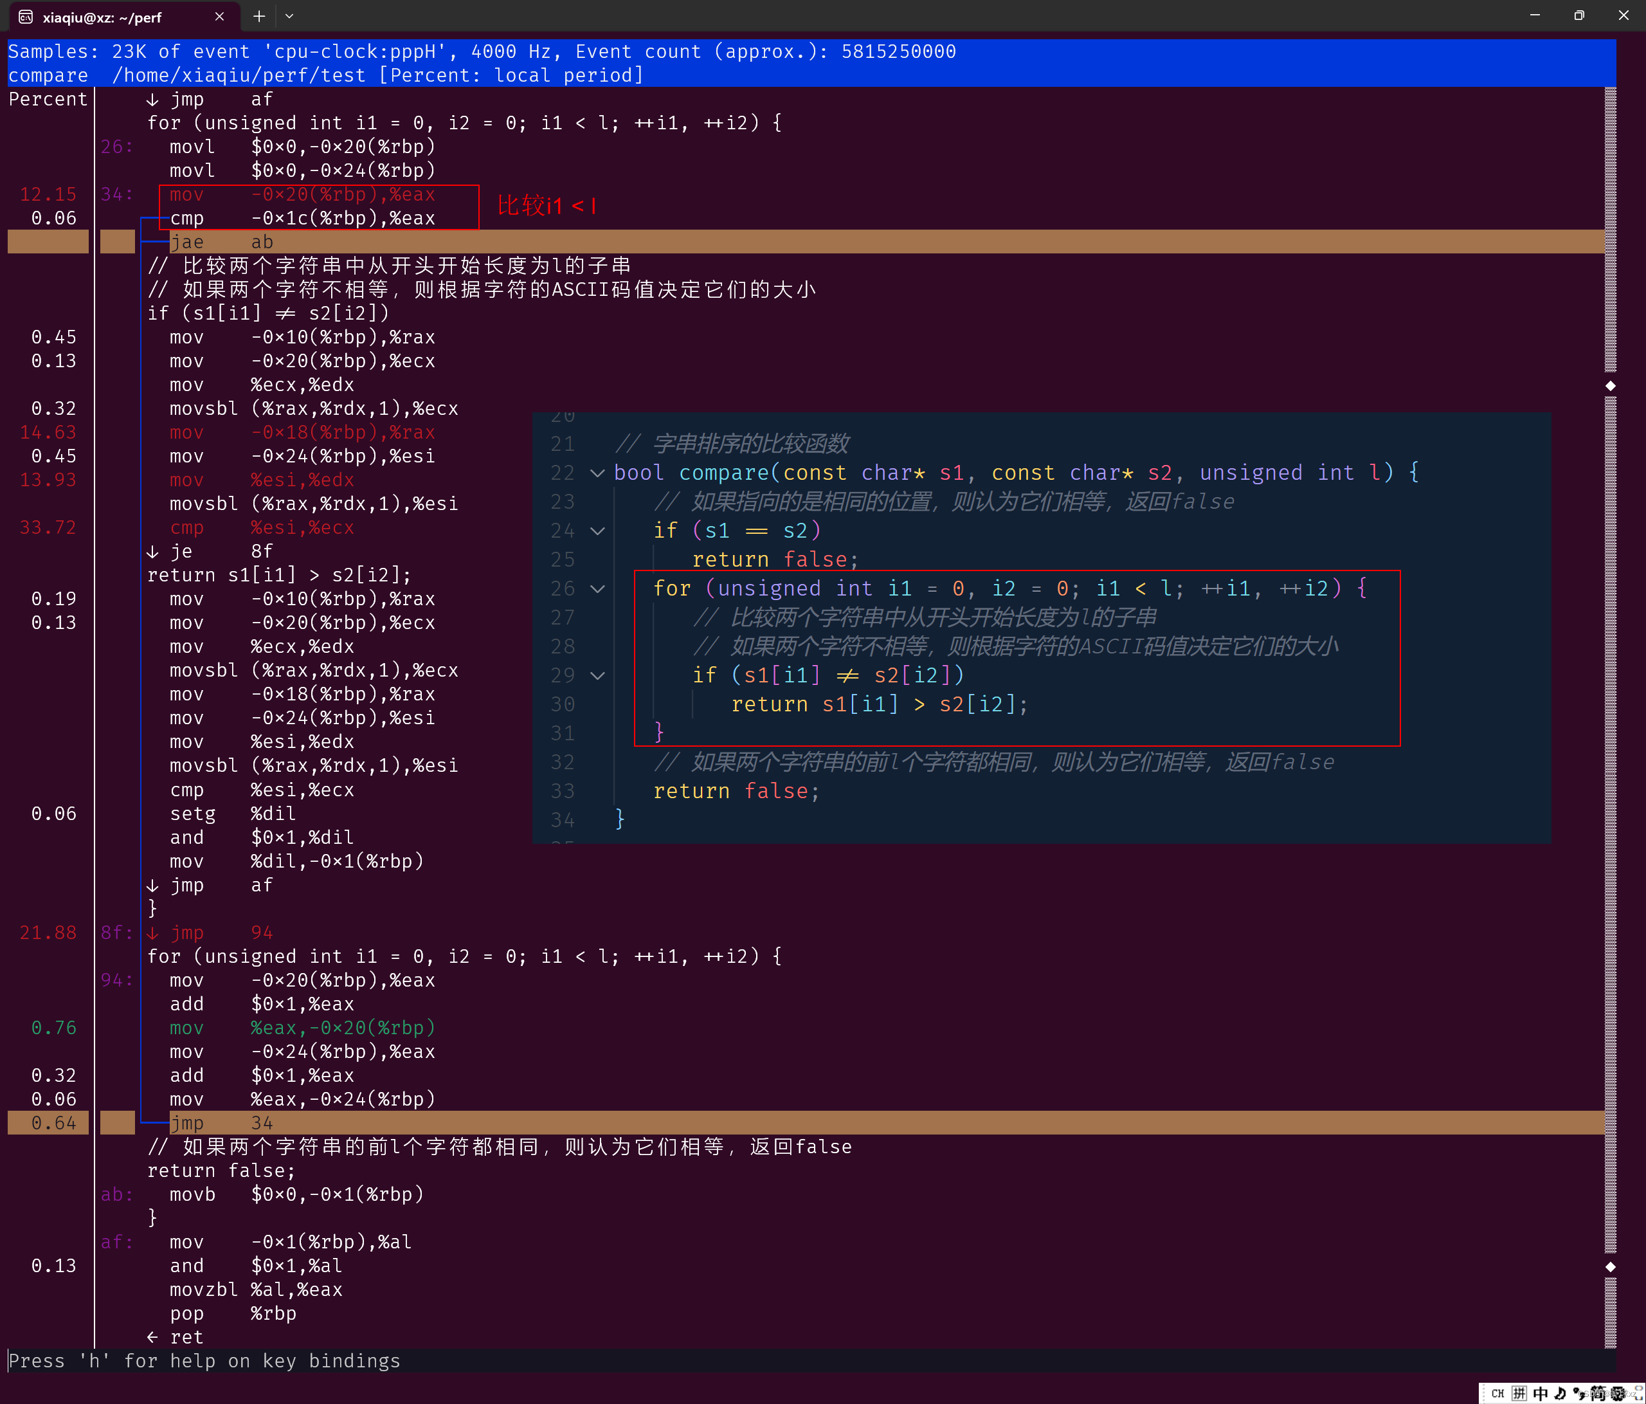Toggle the 中 Chinese/English input mode
Screen dimensions: 1646x1404
point(1541,1393)
